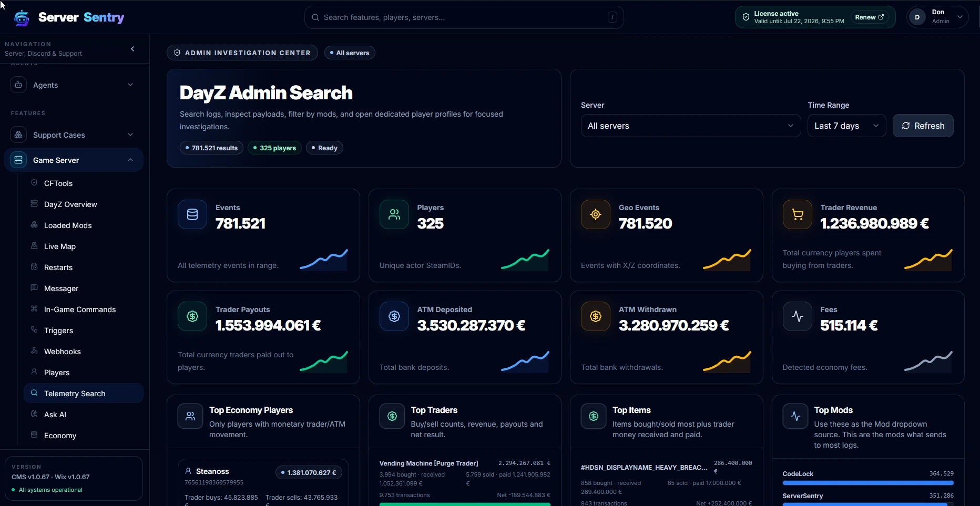Open the Don Admin user menu
Screen dimensions: 980x506
click(x=937, y=17)
